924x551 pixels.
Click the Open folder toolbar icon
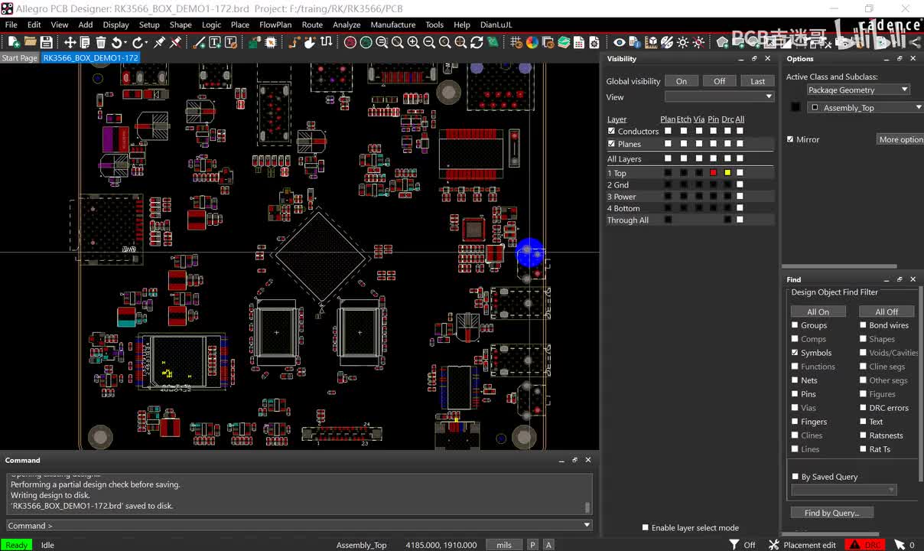point(31,42)
